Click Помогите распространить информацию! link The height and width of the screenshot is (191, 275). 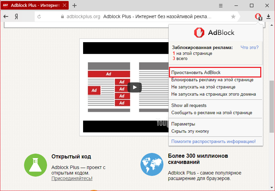click(213, 141)
